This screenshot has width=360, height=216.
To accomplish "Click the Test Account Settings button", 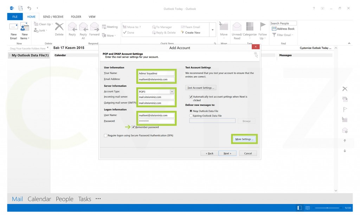I will point(201,88).
